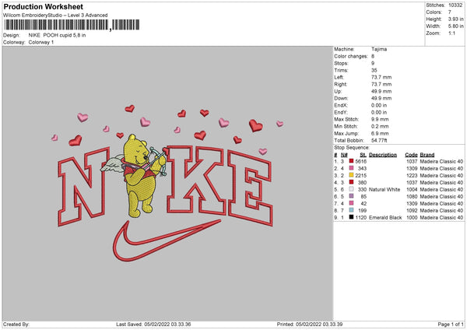Viewport: 467px width, 330px height.
Task: Click the red swatch for stop 1
Action: coord(352,161)
